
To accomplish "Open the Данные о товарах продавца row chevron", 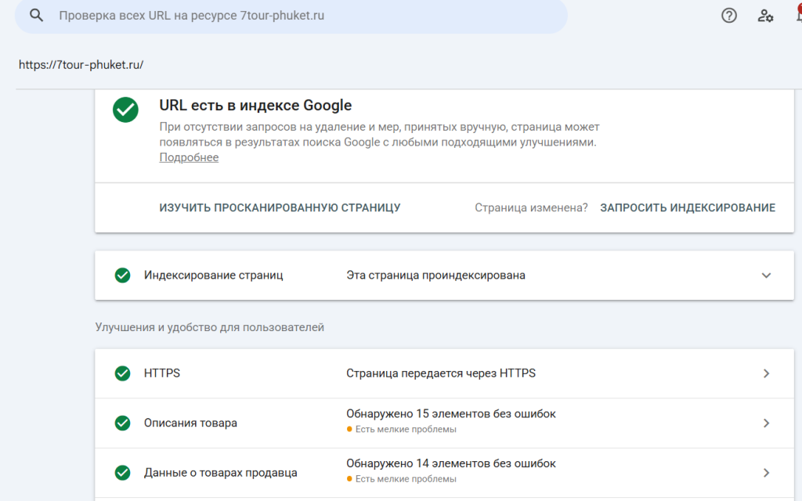I will [x=766, y=472].
